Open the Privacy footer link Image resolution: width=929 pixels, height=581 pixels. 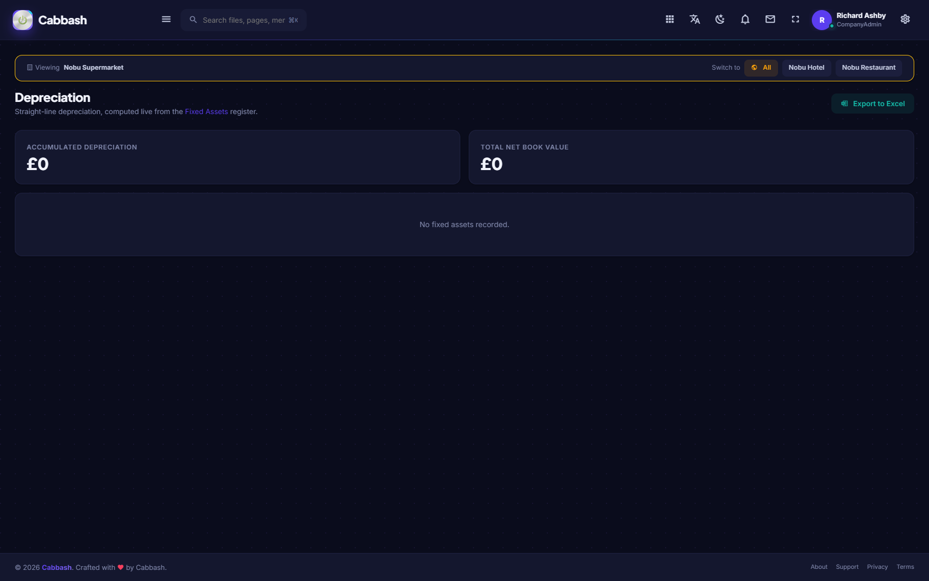[877, 567]
